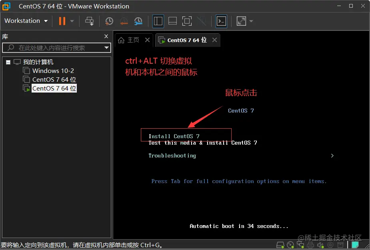Screen dimensions: 370x250
Task: Send Ctrl+Alt+Del to the virtual machine
Action: click(x=90, y=21)
